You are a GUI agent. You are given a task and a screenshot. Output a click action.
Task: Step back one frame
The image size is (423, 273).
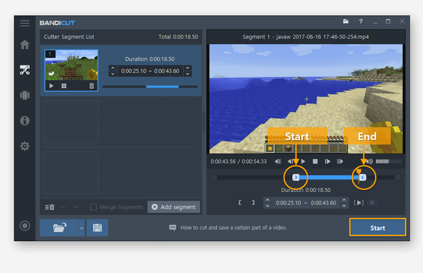(x=290, y=161)
